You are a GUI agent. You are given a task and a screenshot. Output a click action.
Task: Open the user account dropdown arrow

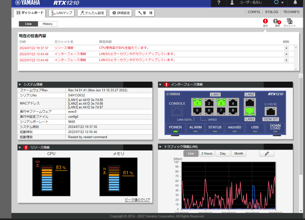tap(282, 3)
